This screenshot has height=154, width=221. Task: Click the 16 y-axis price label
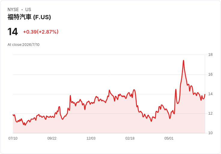[x=210, y=74]
